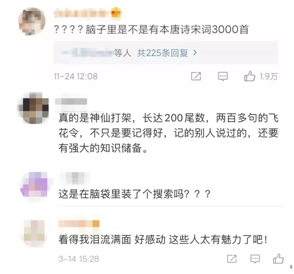
Task: Open second commenter's dark mosaic avatar
Action: click(33, 108)
